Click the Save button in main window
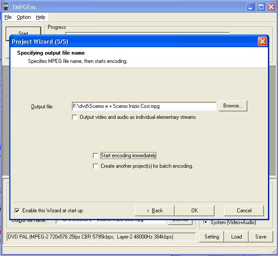This screenshot has width=278, height=256. click(x=260, y=237)
